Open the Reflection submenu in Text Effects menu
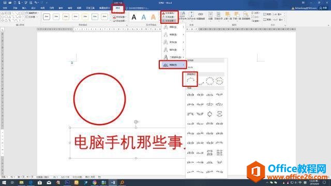Viewport: 331px width, 186px height. 174,35
